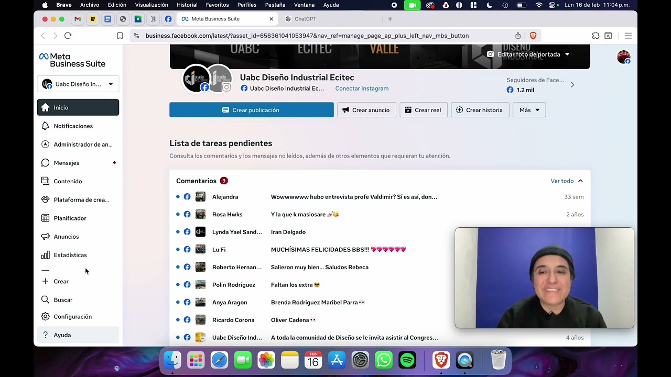This screenshot has height=377, width=671.
Task: Click the page name "Uabc Diseño Industrial Ecitec"
Action: click(x=297, y=77)
